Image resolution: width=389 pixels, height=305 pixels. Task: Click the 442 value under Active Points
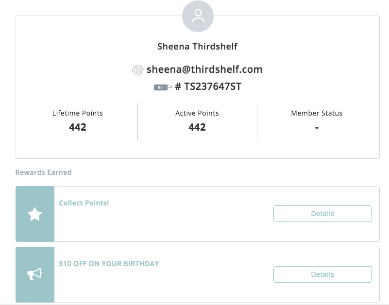(x=197, y=127)
